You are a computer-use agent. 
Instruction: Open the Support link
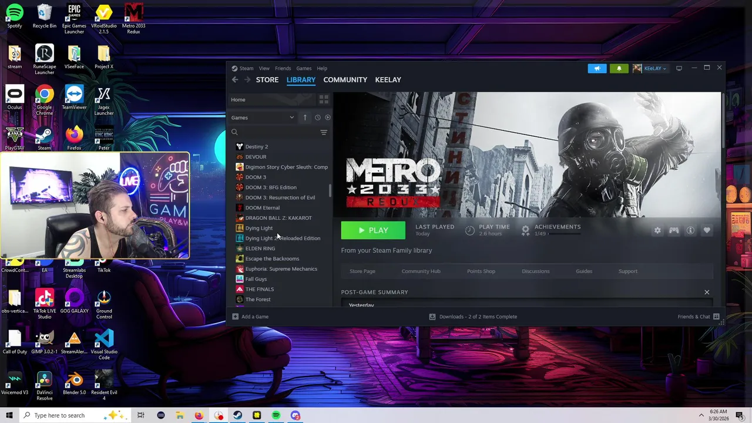[628, 271]
